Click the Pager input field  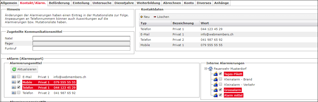[x=81, y=43]
